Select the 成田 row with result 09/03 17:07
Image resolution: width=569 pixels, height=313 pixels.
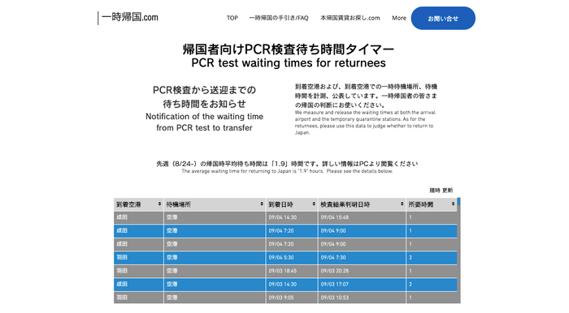(285, 285)
